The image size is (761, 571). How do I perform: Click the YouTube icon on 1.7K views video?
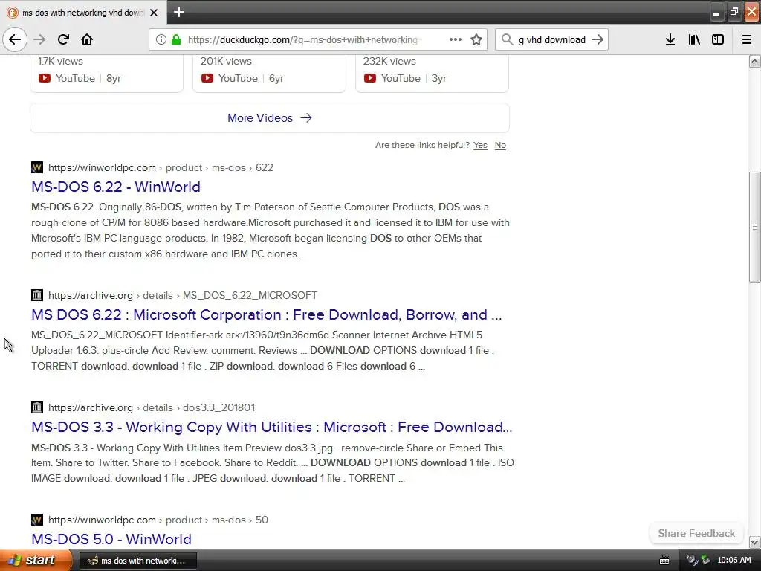pos(44,78)
